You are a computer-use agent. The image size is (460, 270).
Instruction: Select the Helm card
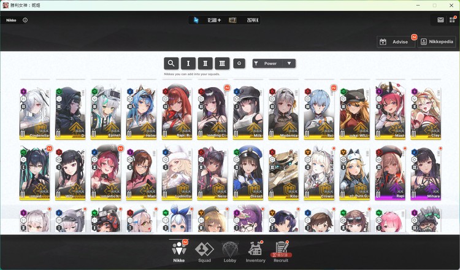tap(141, 113)
